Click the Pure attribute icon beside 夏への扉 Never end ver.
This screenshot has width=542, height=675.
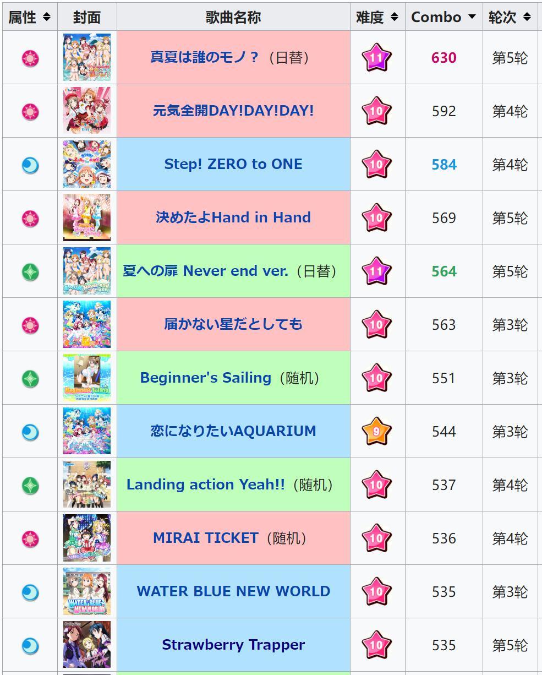point(30,271)
